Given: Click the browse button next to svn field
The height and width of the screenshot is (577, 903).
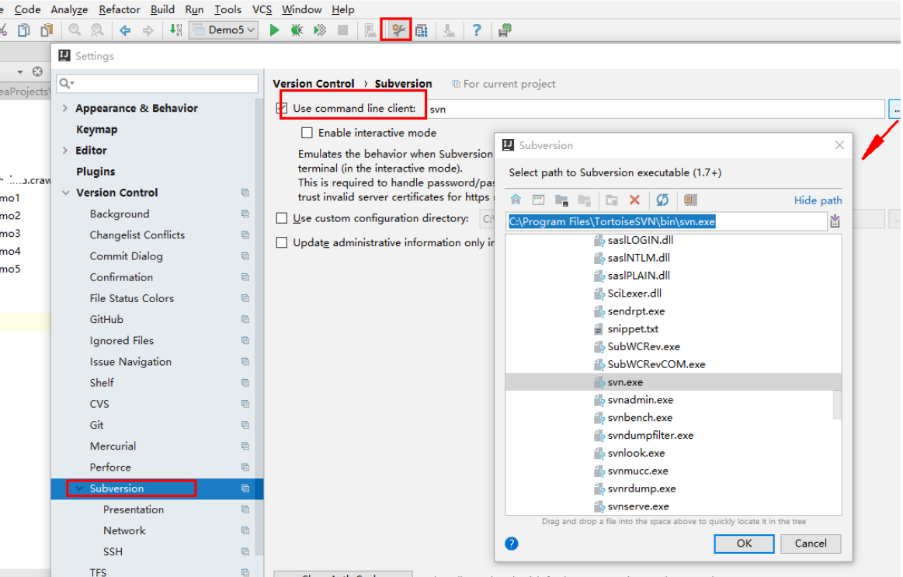Looking at the screenshot, I should [895, 109].
